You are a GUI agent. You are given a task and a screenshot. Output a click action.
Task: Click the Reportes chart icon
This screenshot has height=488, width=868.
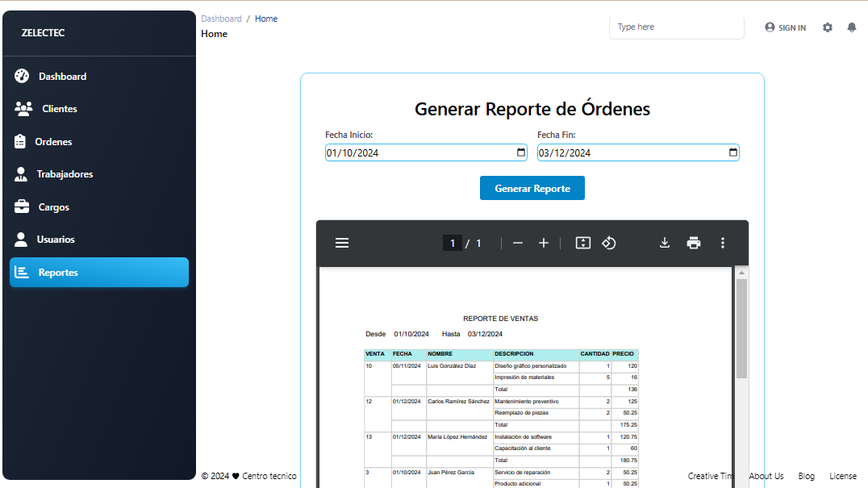tap(22, 272)
